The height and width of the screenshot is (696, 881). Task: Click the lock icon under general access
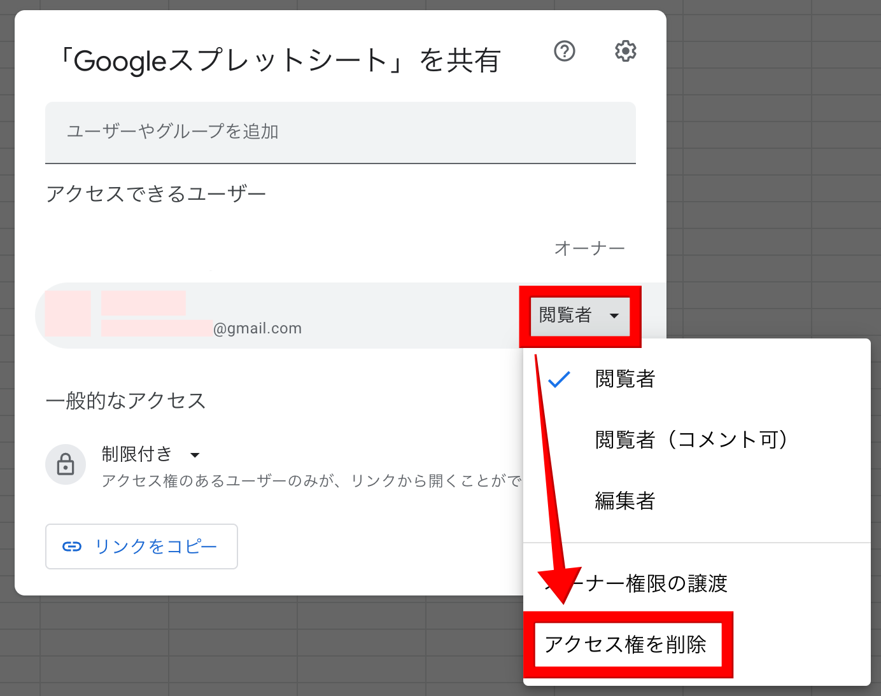pyautogui.click(x=66, y=464)
